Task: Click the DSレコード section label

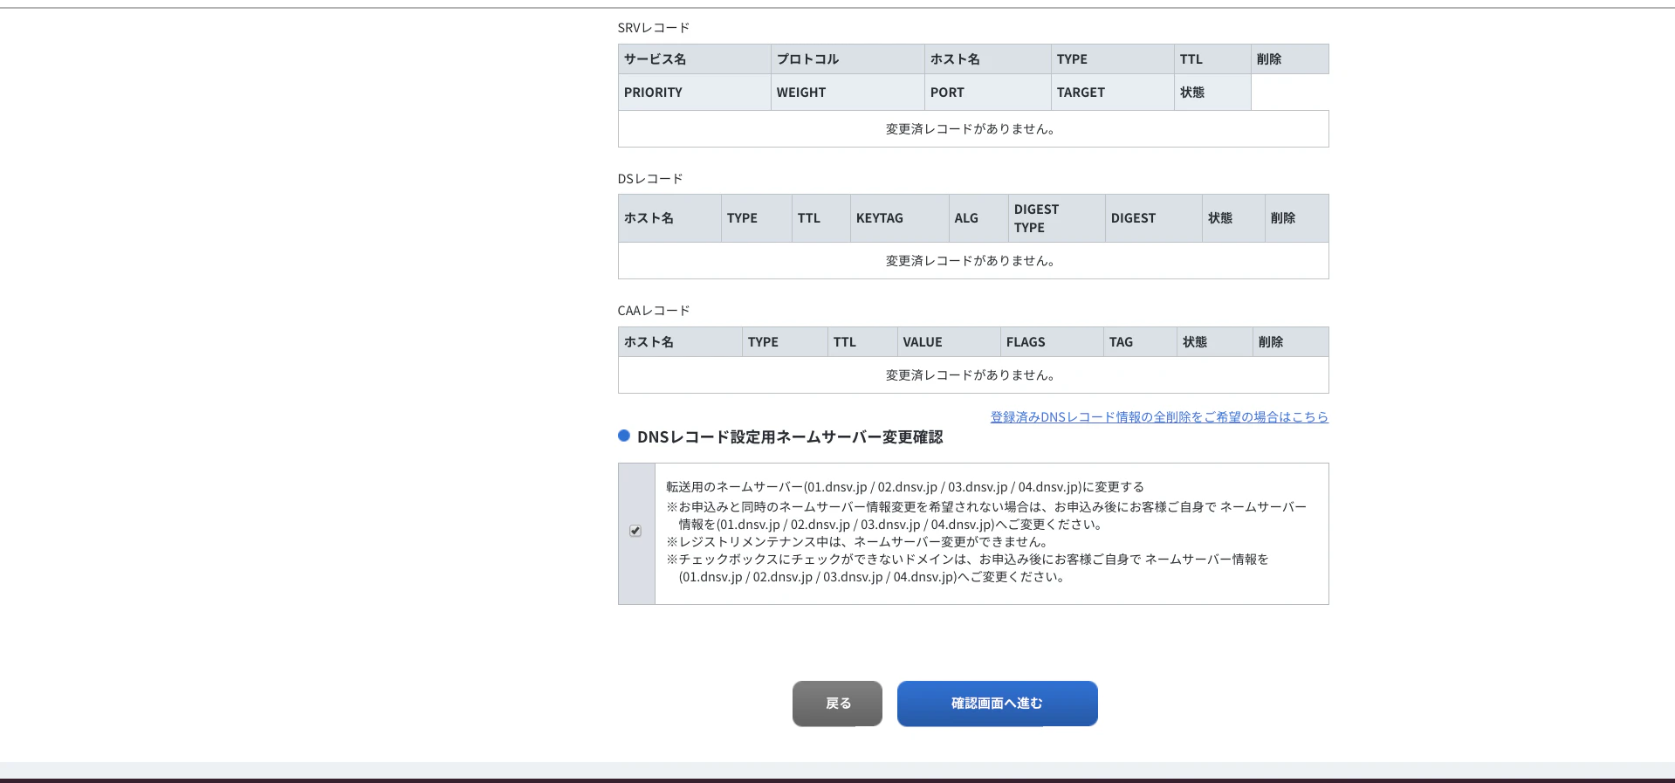Action: [650, 179]
